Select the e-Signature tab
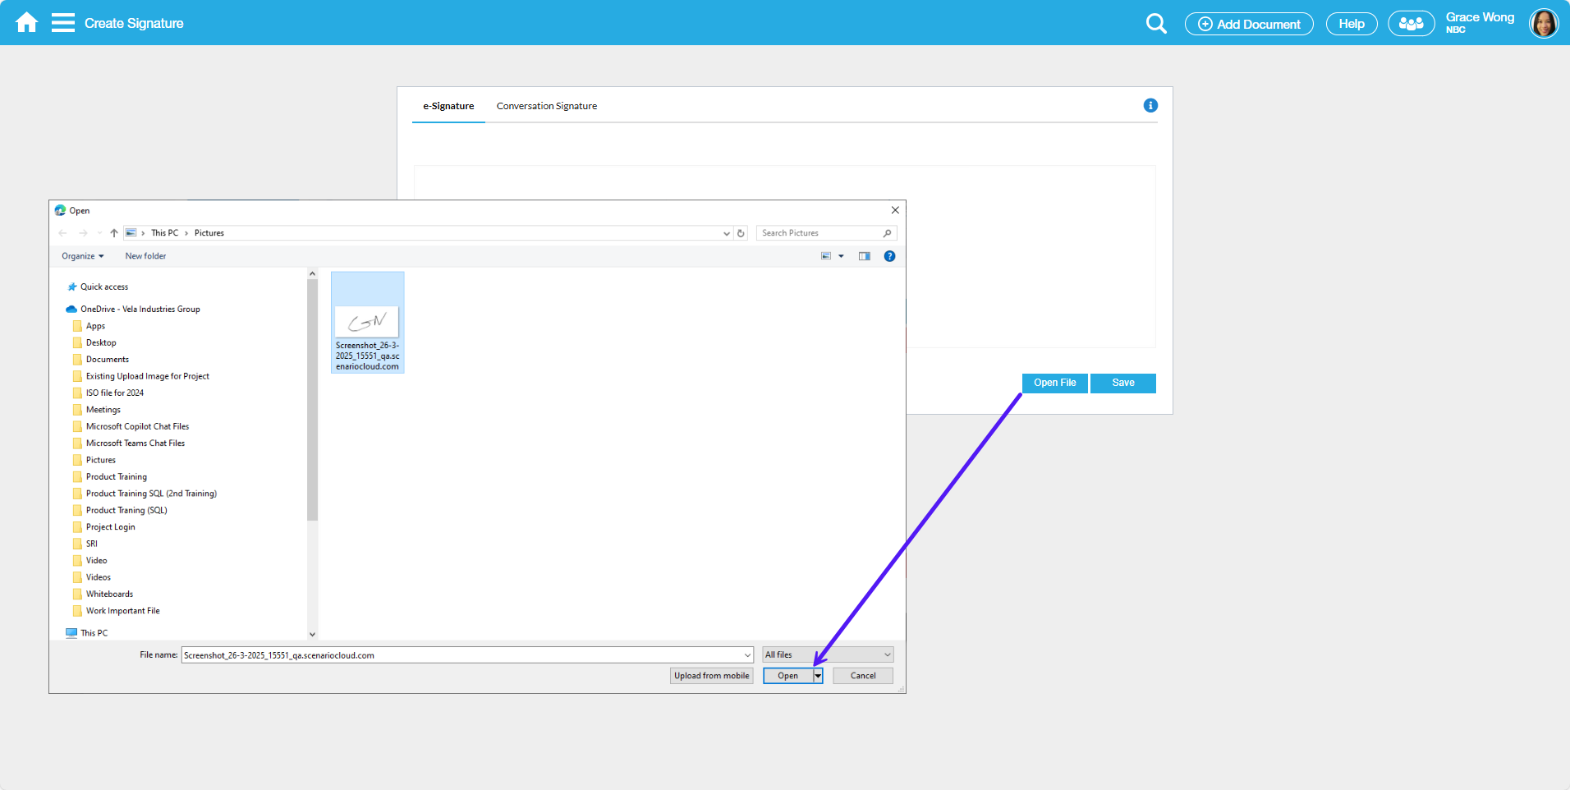The height and width of the screenshot is (790, 1570). click(x=448, y=106)
